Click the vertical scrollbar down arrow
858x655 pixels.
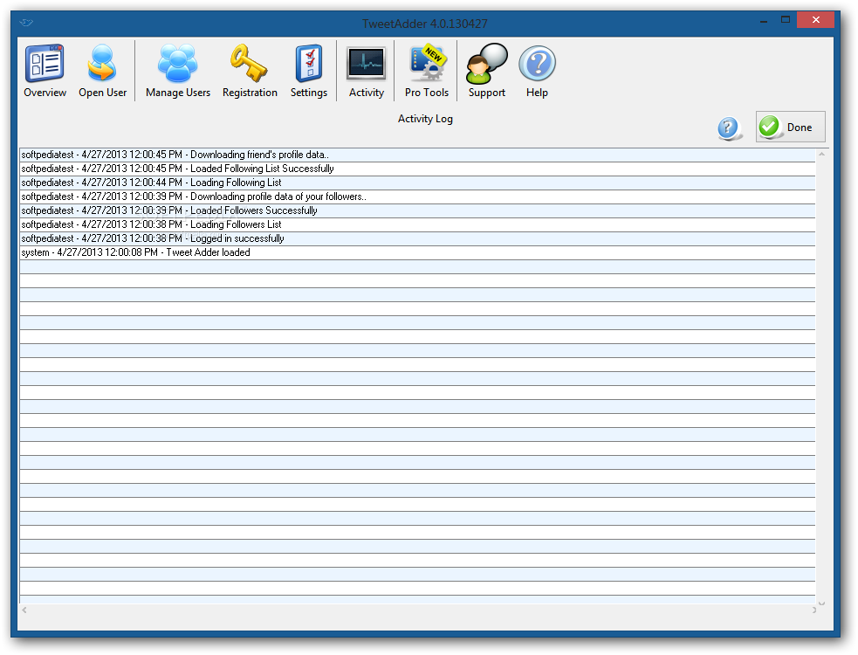point(821,603)
